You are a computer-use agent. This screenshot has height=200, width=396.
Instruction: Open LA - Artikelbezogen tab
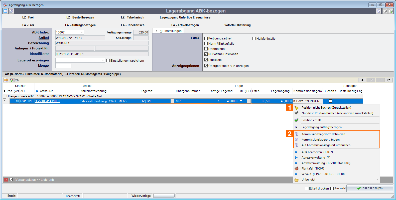(185, 25)
